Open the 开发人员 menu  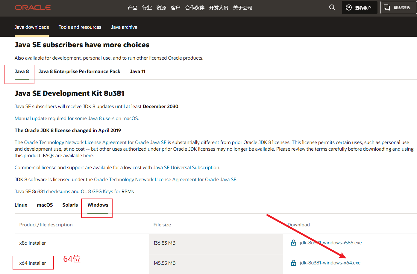(x=219, y=8)
